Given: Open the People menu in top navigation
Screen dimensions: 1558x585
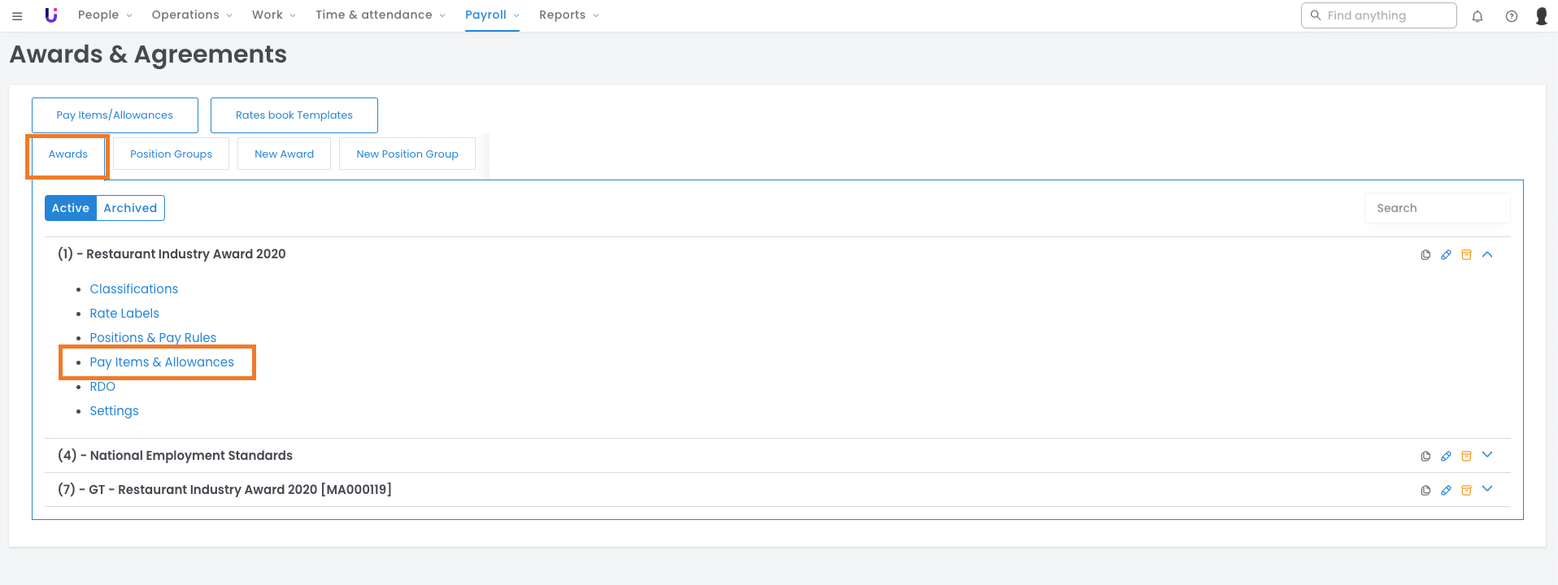Looking at the screenshot, I should pos(105,15).
